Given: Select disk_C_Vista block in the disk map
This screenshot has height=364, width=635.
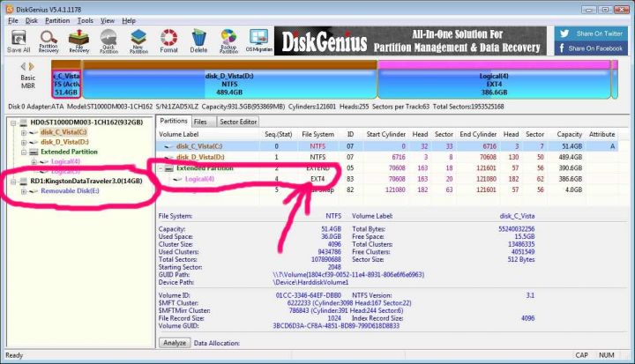Looking at the screenshot, I should [x=66, y=84].
